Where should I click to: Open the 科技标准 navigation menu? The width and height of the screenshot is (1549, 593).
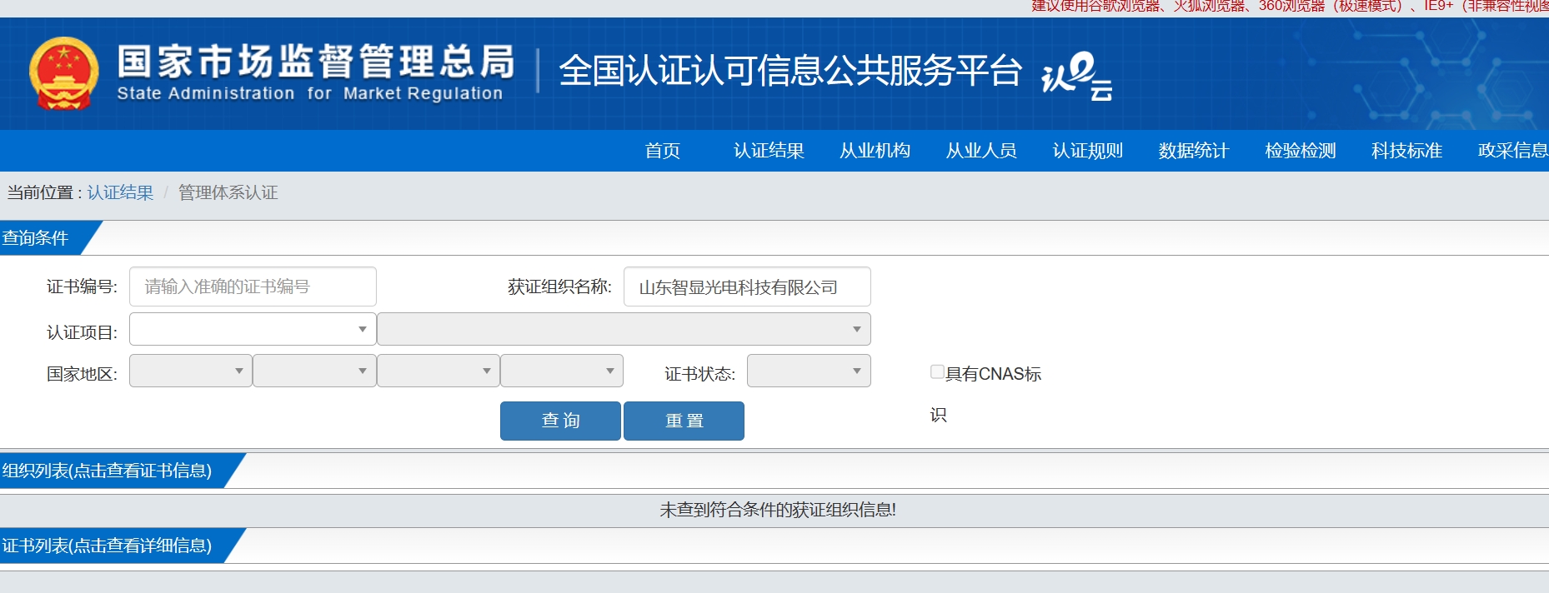(x=1407, y=151)
